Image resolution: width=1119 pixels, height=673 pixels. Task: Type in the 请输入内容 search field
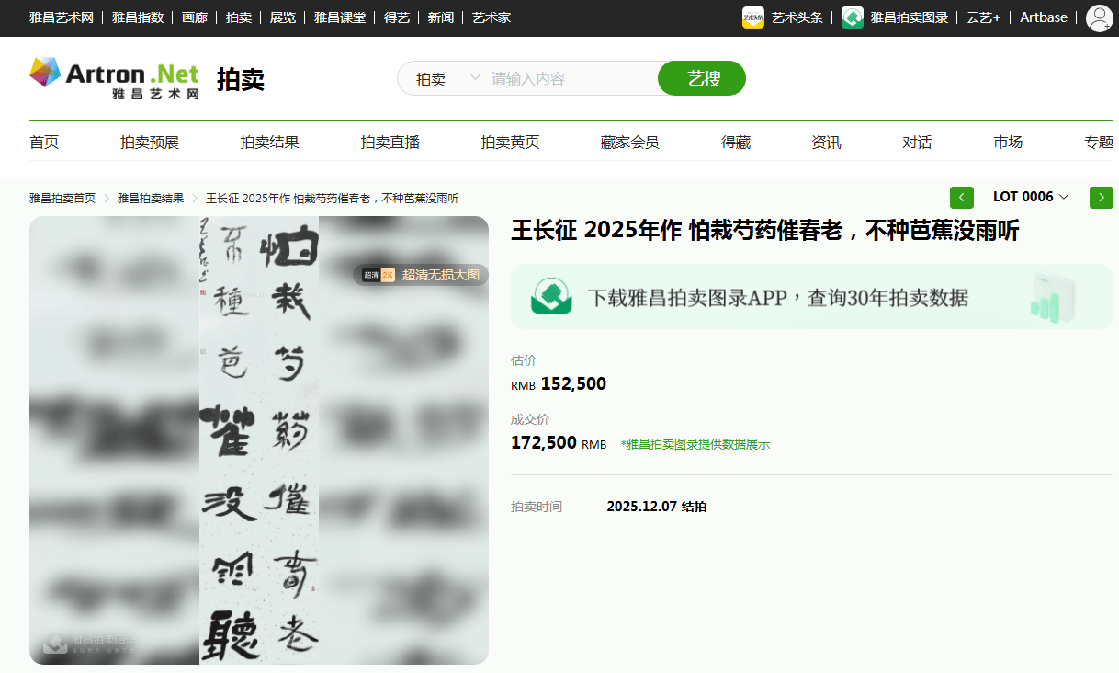tap(570, 79)
